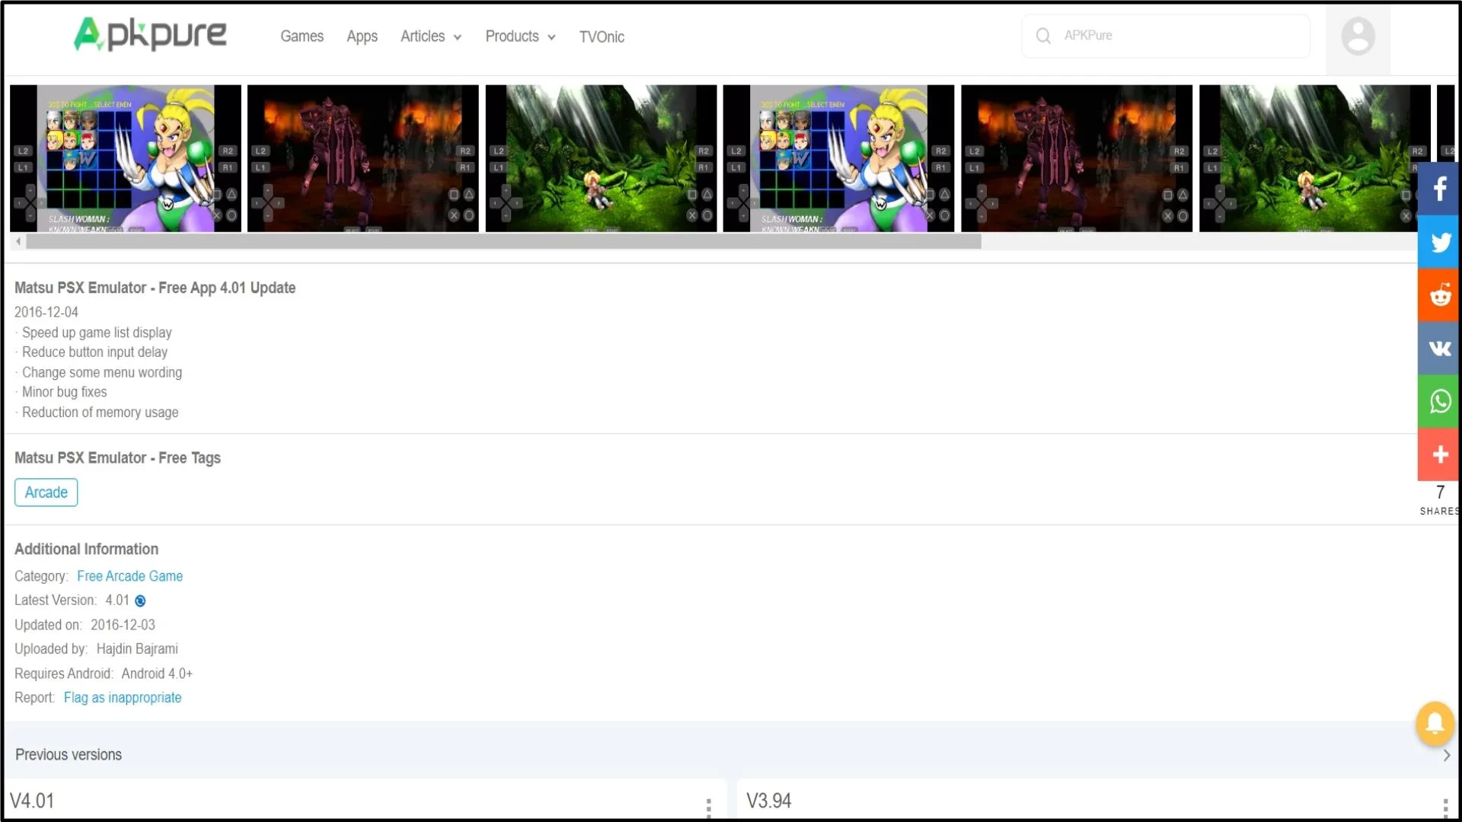The width and height of the screenshot is (1462, 822).
Task: Open the Games menu item
Action: [x=302, y=36]
